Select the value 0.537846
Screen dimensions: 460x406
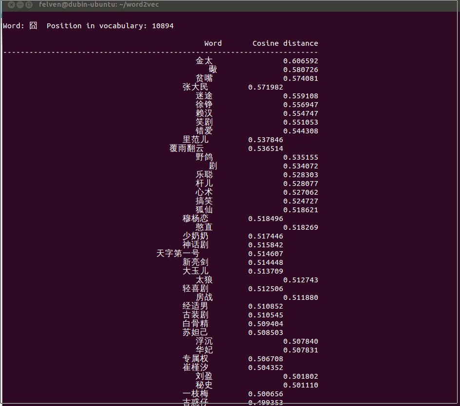(x=265, y=140)
